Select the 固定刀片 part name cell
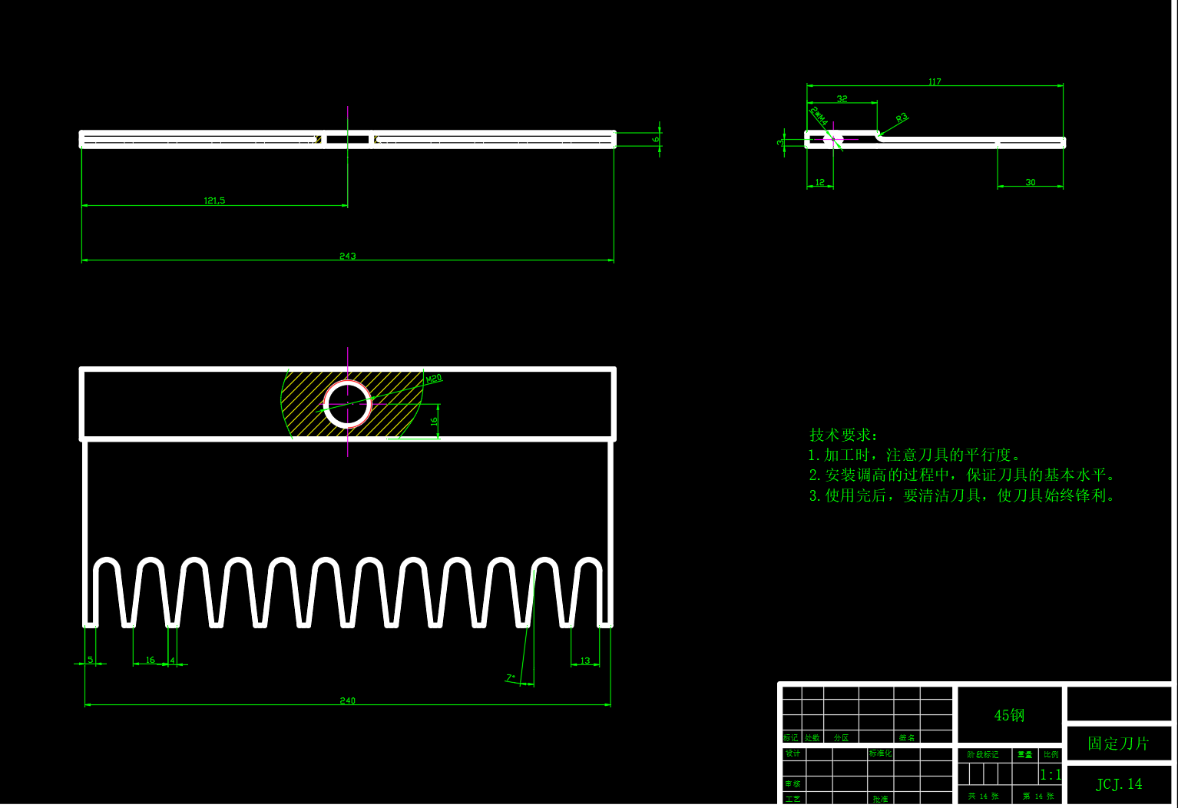 pyautogui.click(x=1118, y=743)
